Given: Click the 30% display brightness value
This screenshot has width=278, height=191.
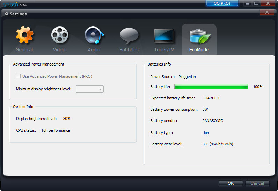Looking at the screenshot, I should 67,119.
